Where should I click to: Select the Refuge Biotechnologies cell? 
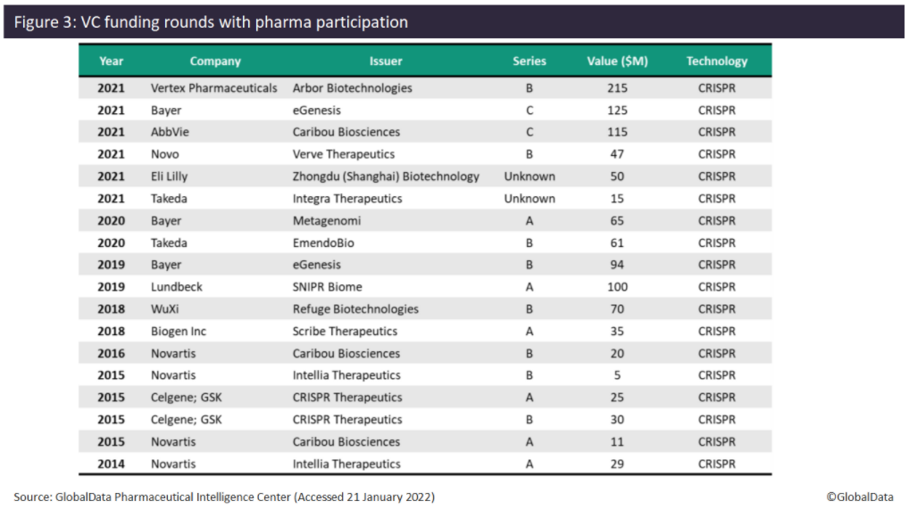355,309
